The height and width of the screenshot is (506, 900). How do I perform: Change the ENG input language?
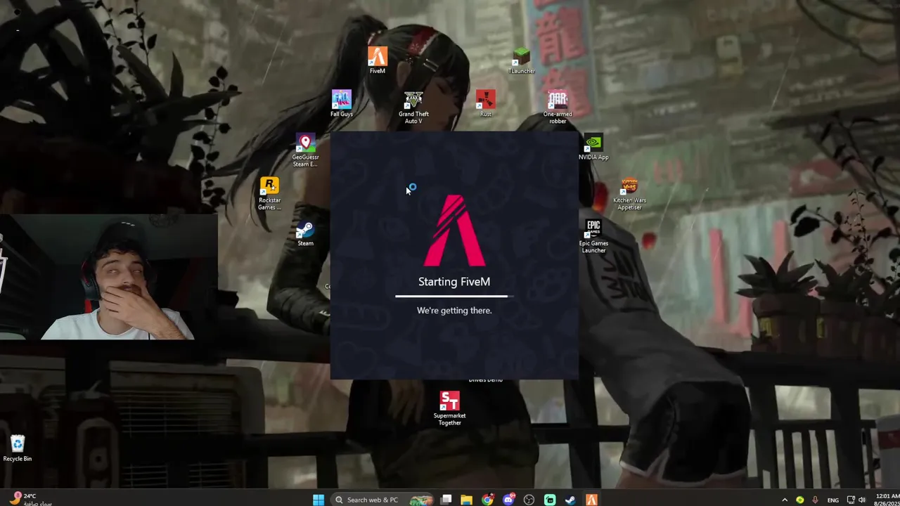[833, 500]
